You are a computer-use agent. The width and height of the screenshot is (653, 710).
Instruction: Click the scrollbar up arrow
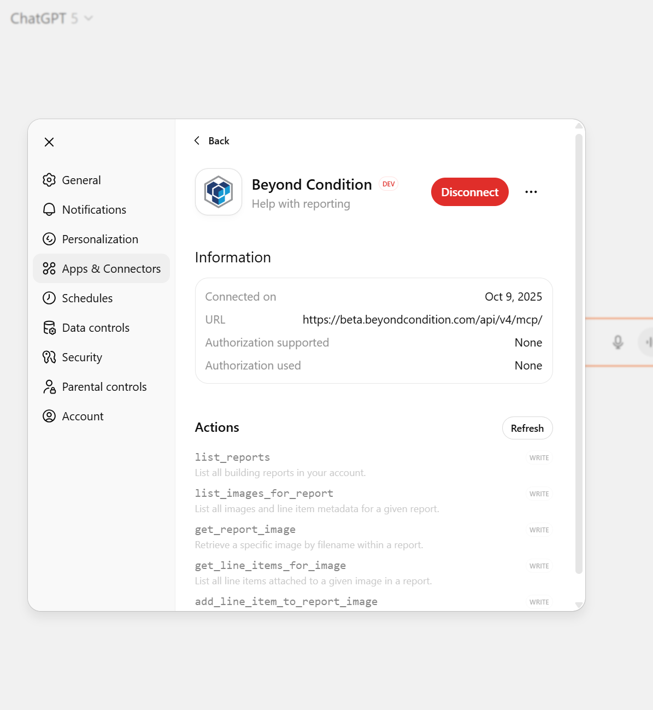tap(579, 126)
